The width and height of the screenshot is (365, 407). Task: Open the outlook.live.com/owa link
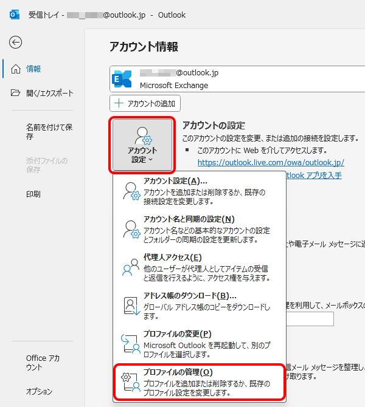point(271,163)
